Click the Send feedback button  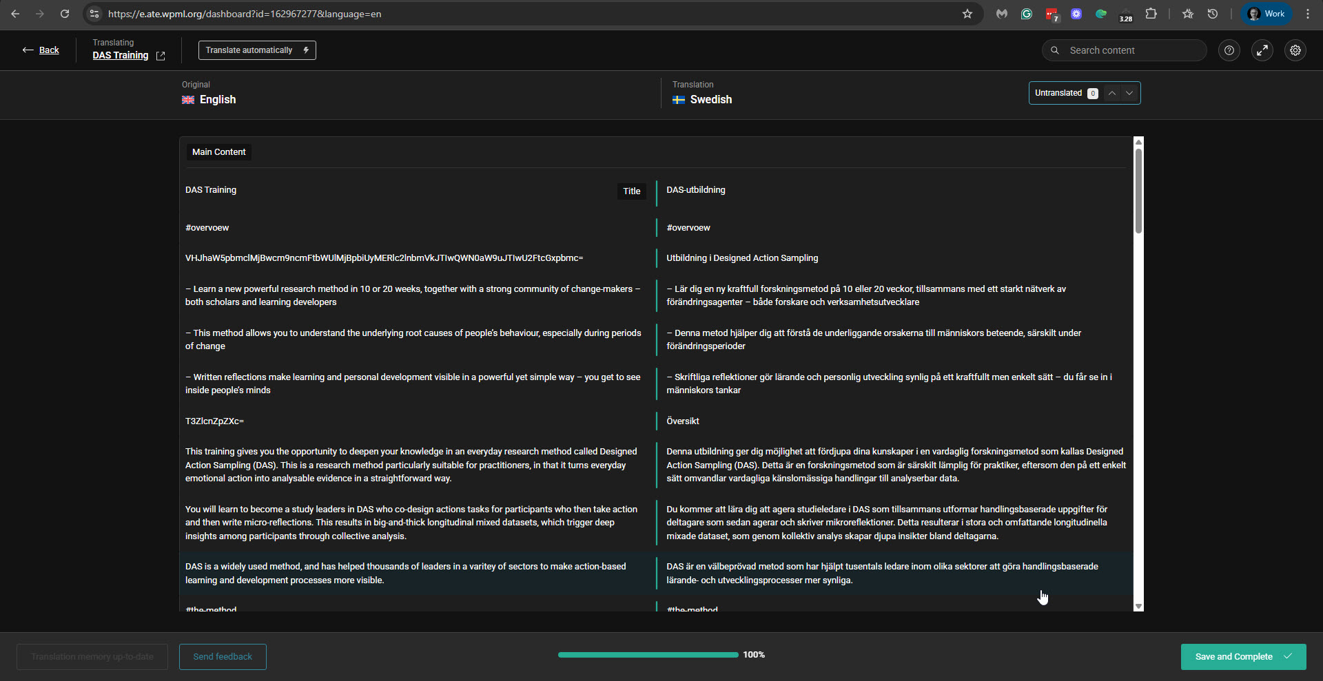(223, 656)
